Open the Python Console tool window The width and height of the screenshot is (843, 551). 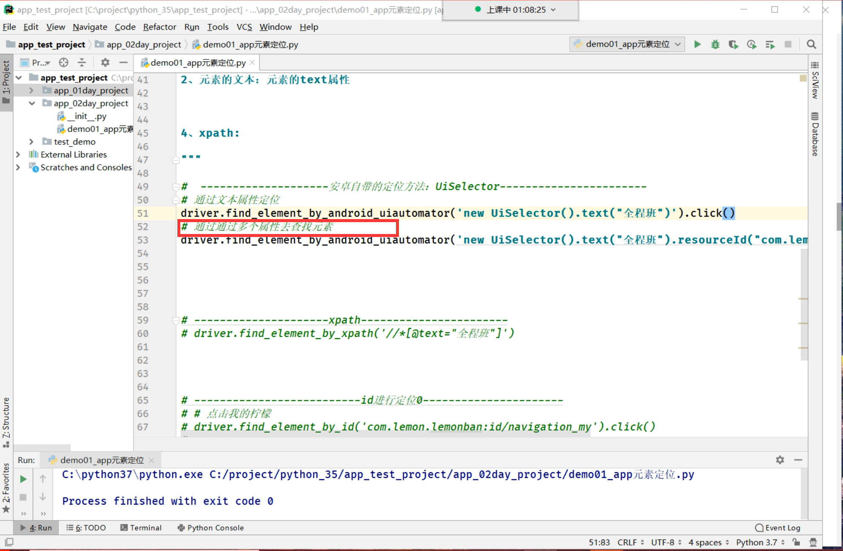211,528
